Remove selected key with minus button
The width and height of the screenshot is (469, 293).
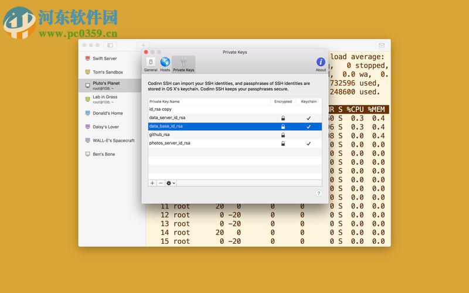coord(161,183)
